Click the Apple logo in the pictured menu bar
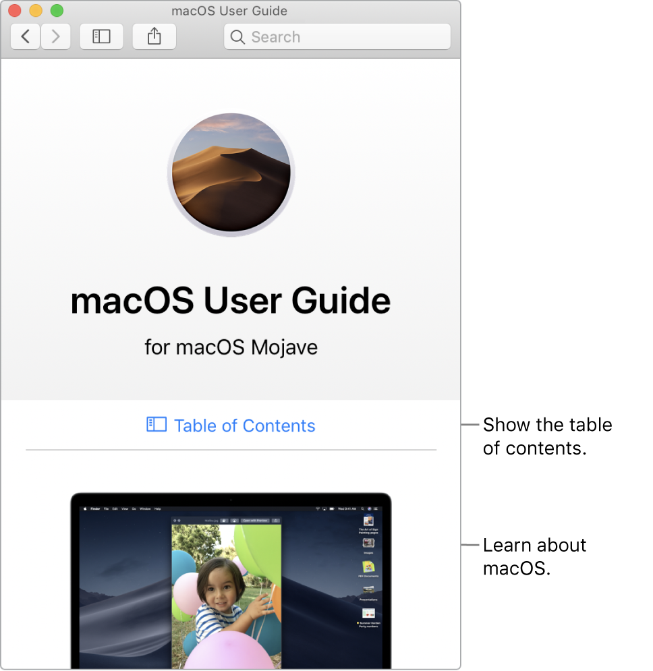 [x=86, y=509]
